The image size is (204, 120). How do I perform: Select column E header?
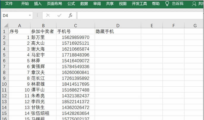click(x=152, y=26)
